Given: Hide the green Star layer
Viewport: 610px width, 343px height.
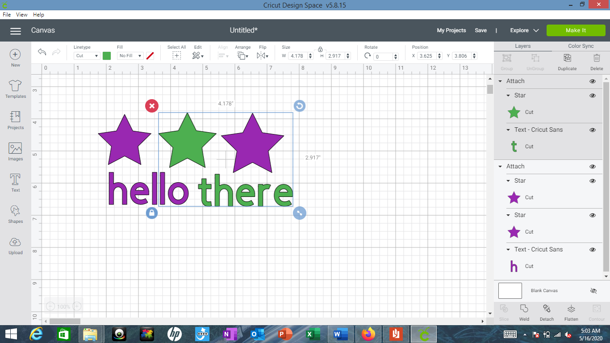Looking at the screenshot, I should pos(593,95).
